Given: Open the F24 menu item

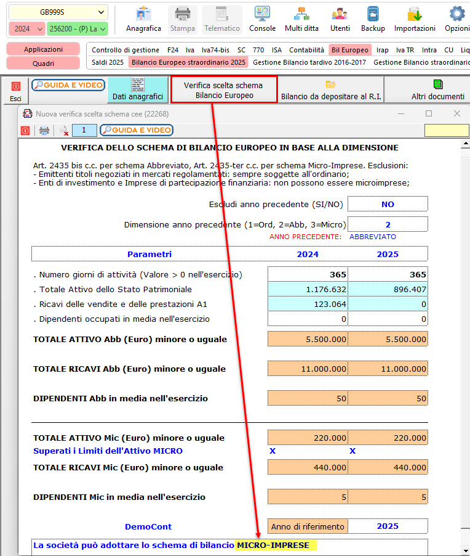Looking at the screenshot, I should point(173,50).
